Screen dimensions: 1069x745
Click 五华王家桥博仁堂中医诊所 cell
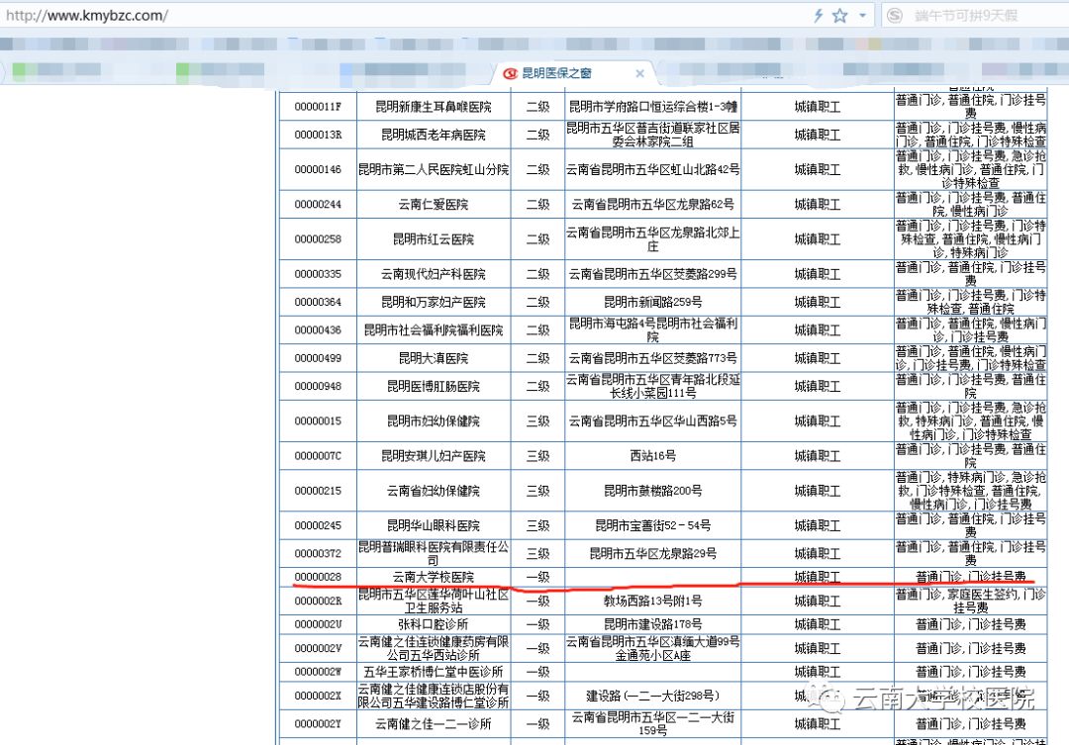[434, 672]
